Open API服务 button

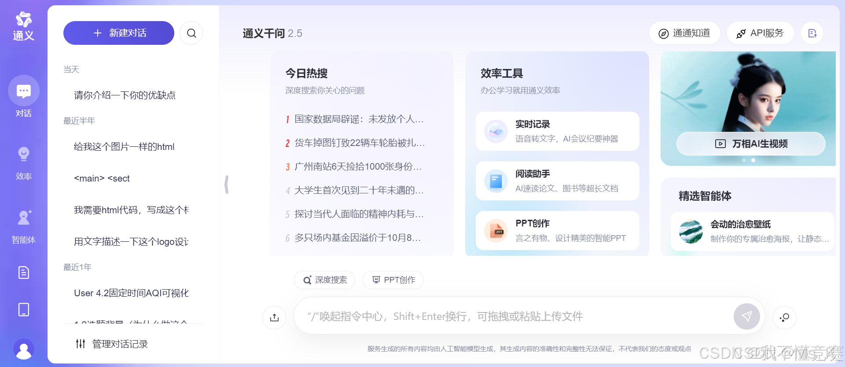click(x=760, y=33)
